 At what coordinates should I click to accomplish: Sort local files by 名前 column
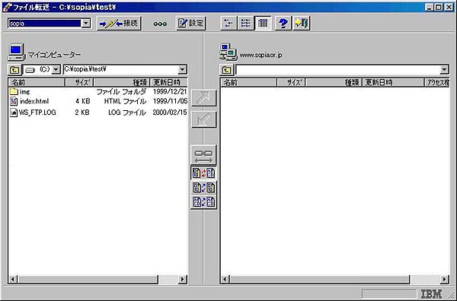37,83
